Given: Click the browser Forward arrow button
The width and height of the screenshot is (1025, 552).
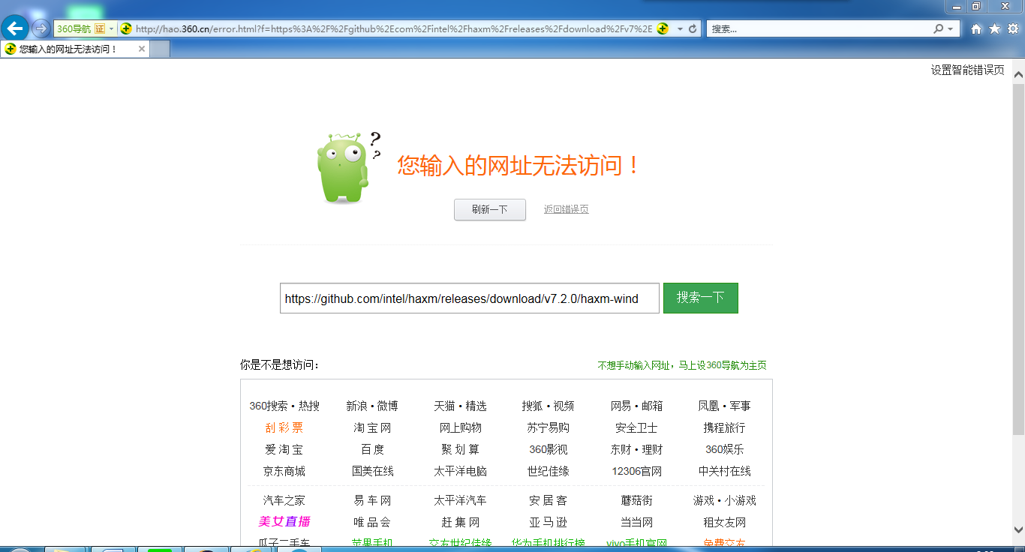Looking at the screenshot, I should pos(41,29).
